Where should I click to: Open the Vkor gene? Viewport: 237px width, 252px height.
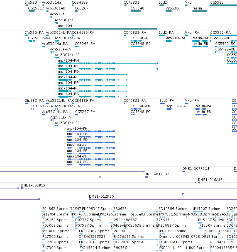(187, 5)
